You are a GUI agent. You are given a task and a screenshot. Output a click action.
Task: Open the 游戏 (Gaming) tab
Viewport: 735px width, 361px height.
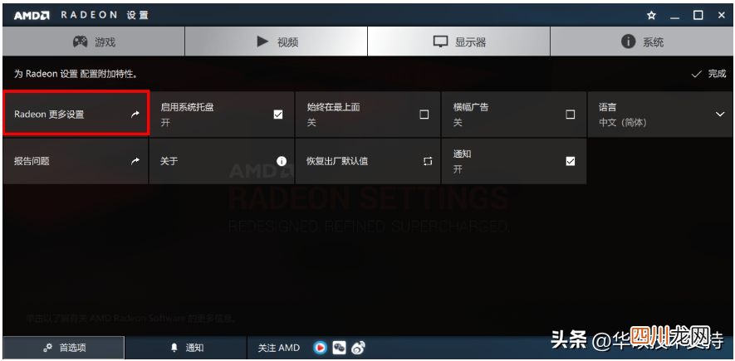click(x=94, y=41)
